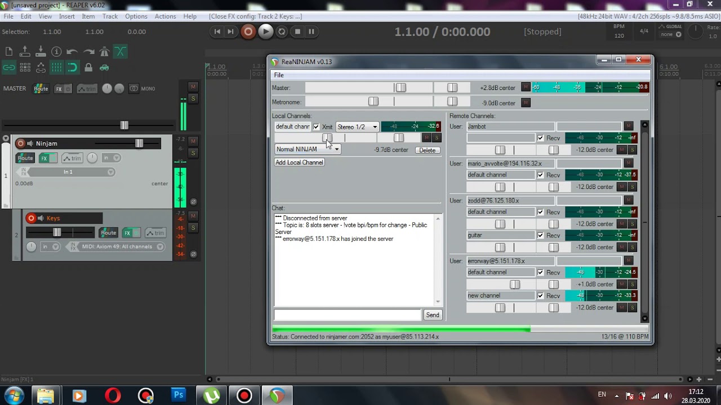Pause playback from the transport bar
The width and height of the screenshot is (721, 405).
point(311,31)
